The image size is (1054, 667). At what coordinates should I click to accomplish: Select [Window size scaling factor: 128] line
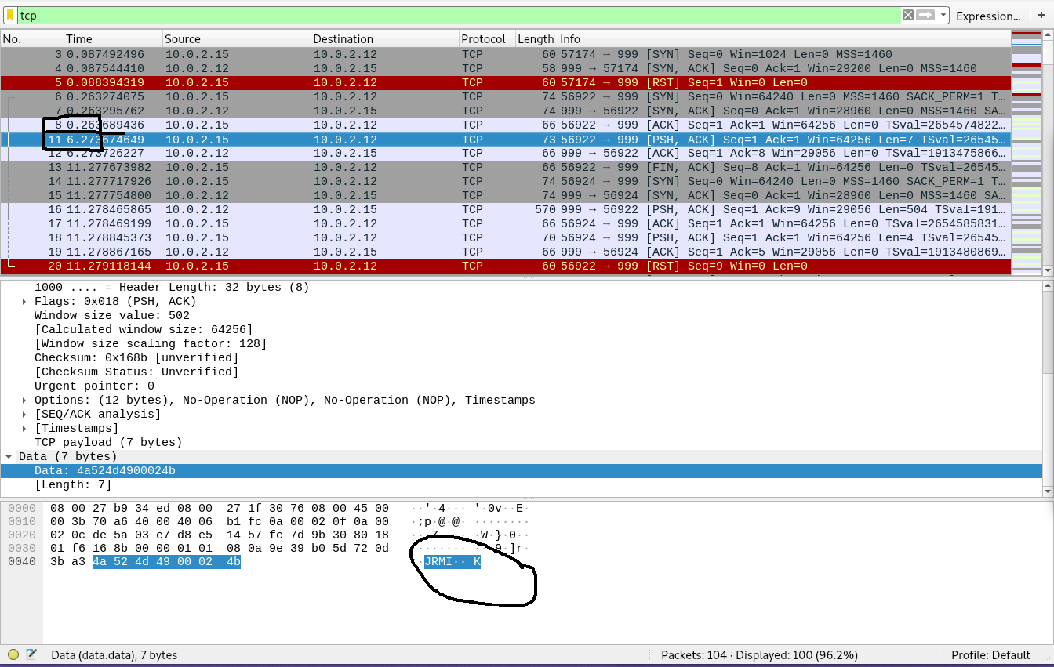click(522, 344)
